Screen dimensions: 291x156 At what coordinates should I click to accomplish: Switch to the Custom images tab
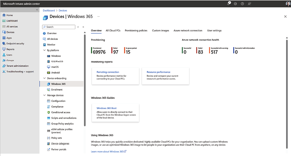pyautogui.click(x=160, y=31)
